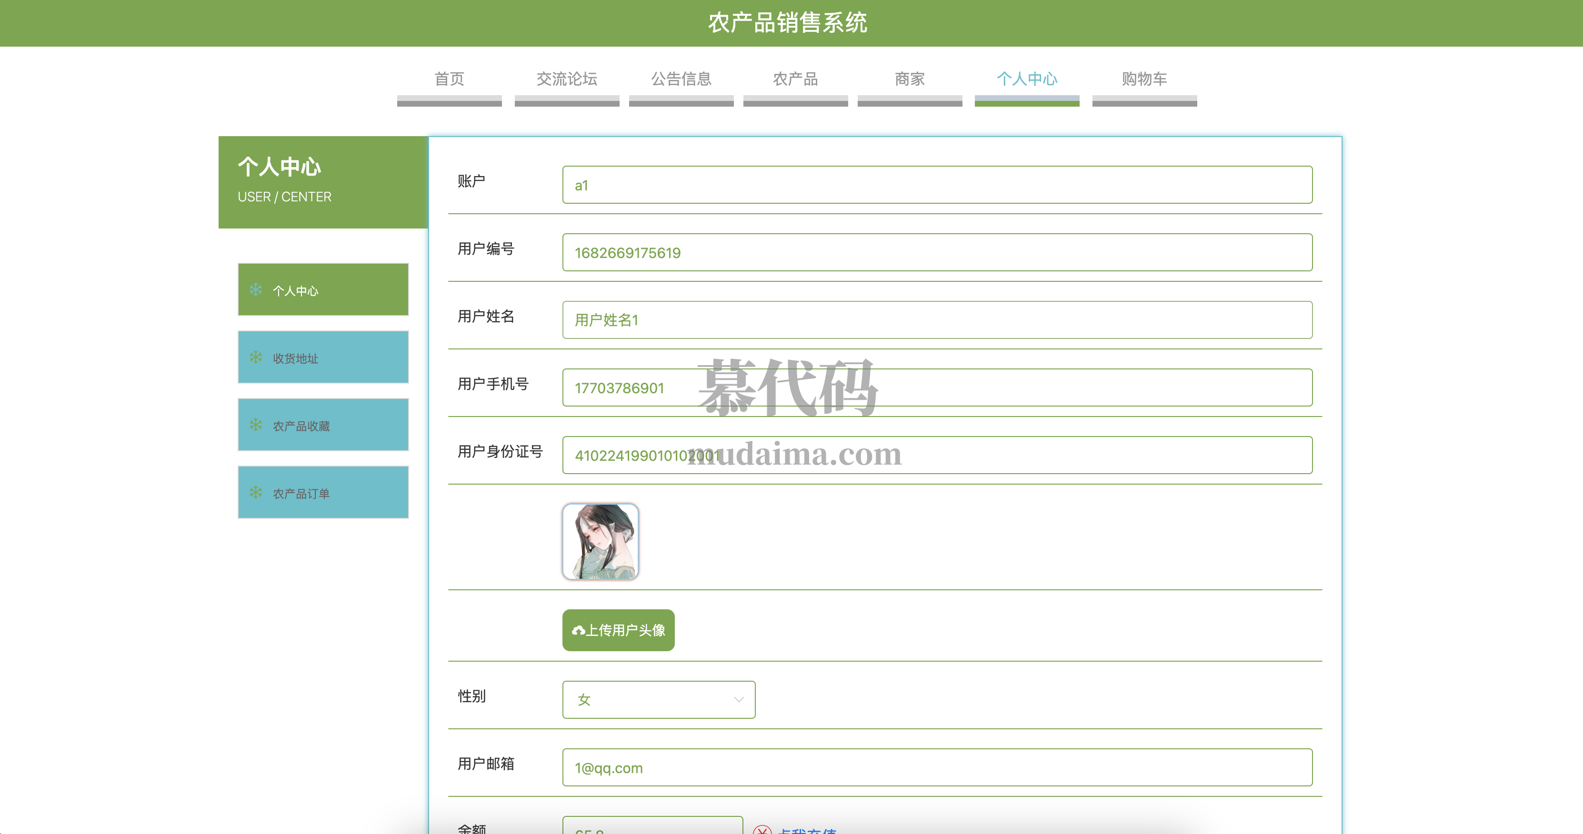Click the 上传用户头像 upload button
Viewport: 1583px width, 834px height.
pos(618,630)
